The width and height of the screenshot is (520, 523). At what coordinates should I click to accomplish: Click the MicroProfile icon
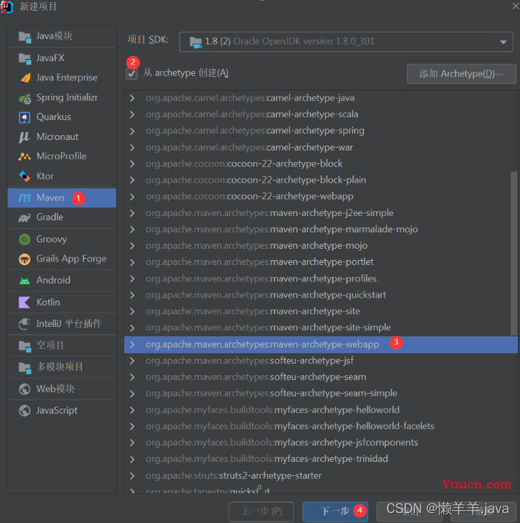tap(24, 156)
